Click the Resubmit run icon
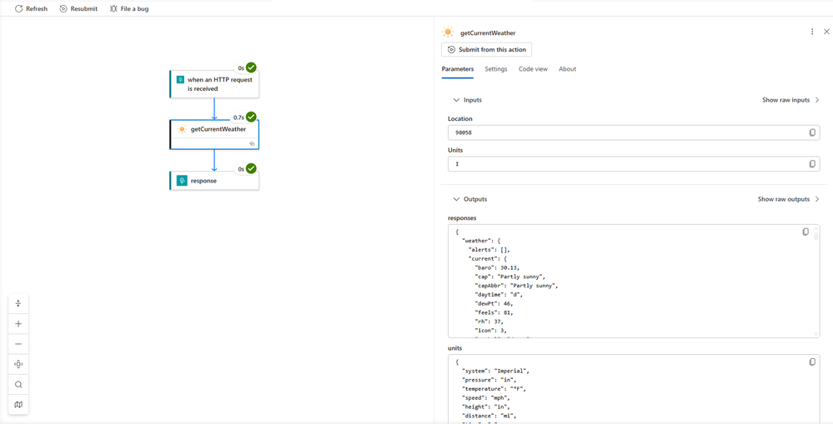 pyautogui.click(x=63, y=8)
